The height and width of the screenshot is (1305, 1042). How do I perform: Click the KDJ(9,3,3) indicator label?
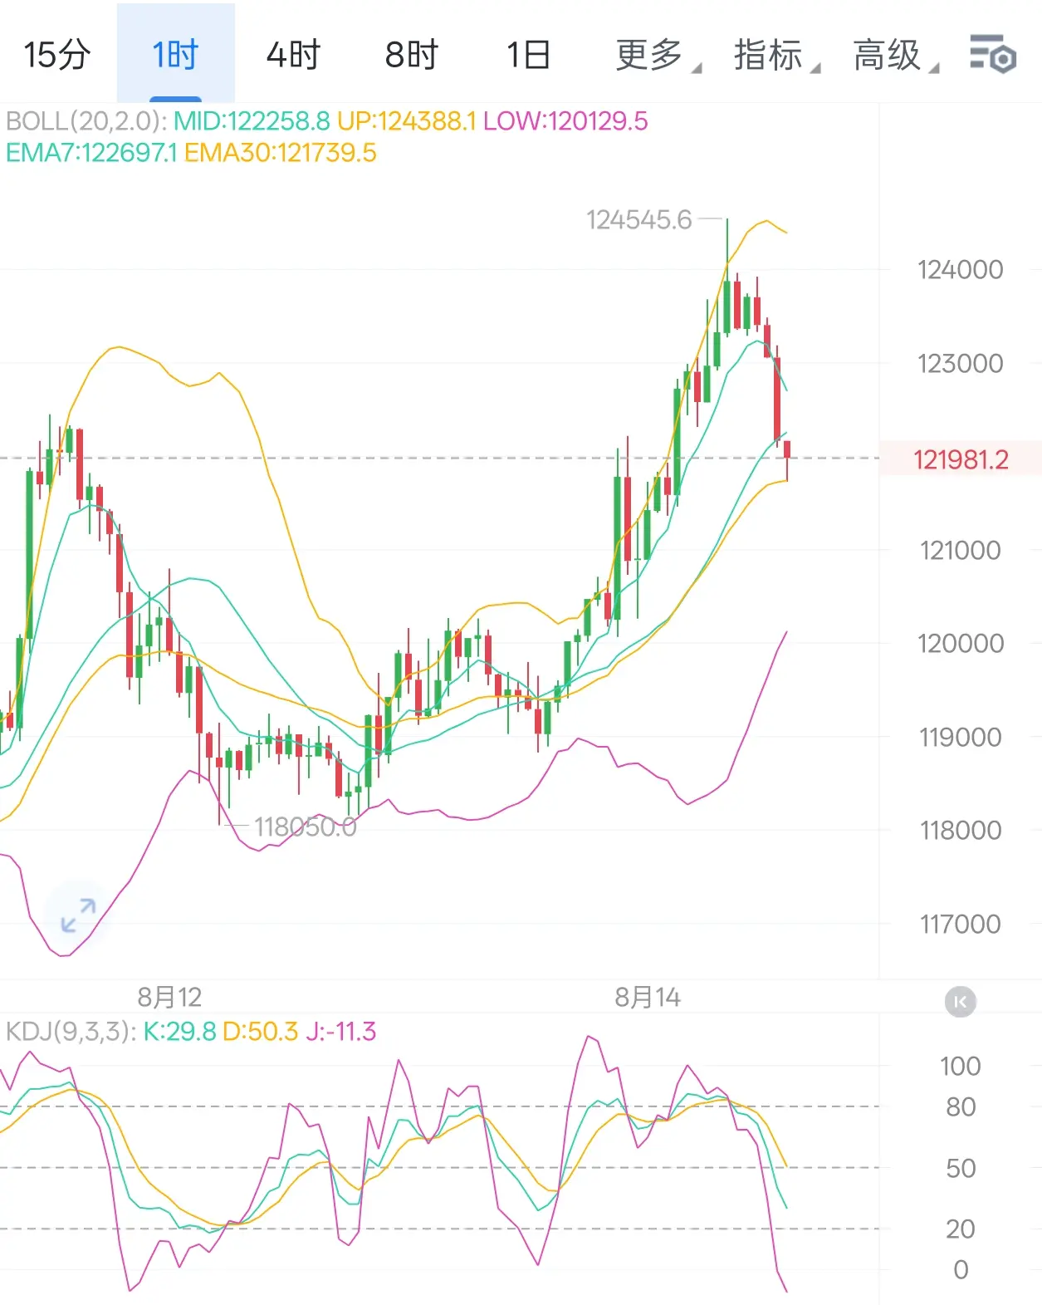[x=71, y=1032]
